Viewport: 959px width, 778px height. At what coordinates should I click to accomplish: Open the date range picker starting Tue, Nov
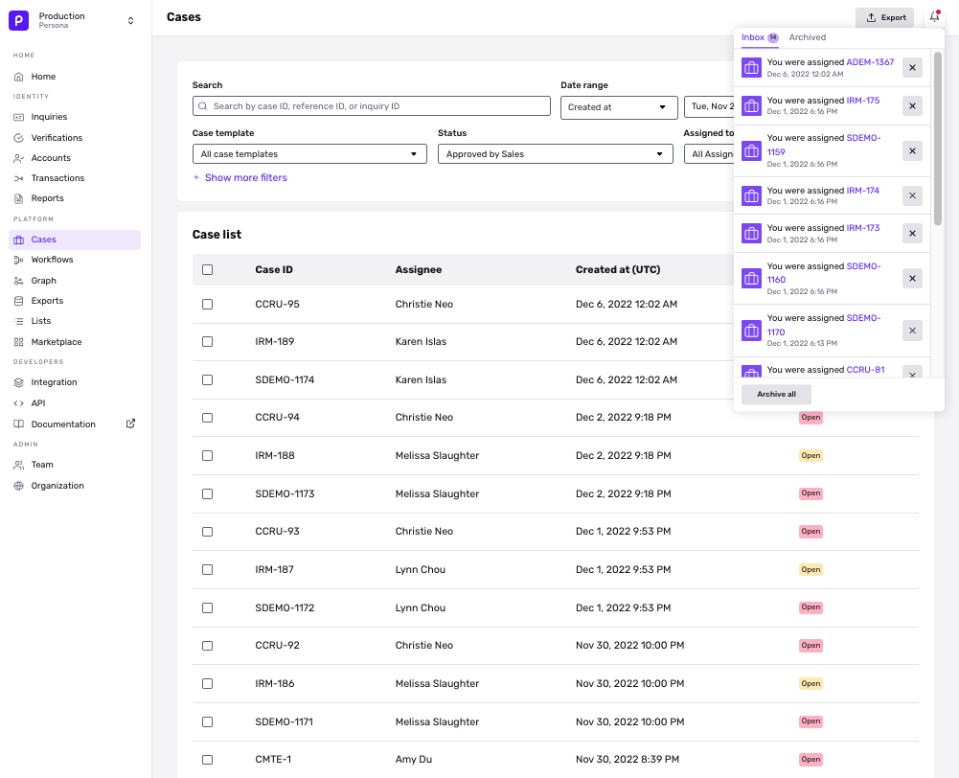coord(710,107)
